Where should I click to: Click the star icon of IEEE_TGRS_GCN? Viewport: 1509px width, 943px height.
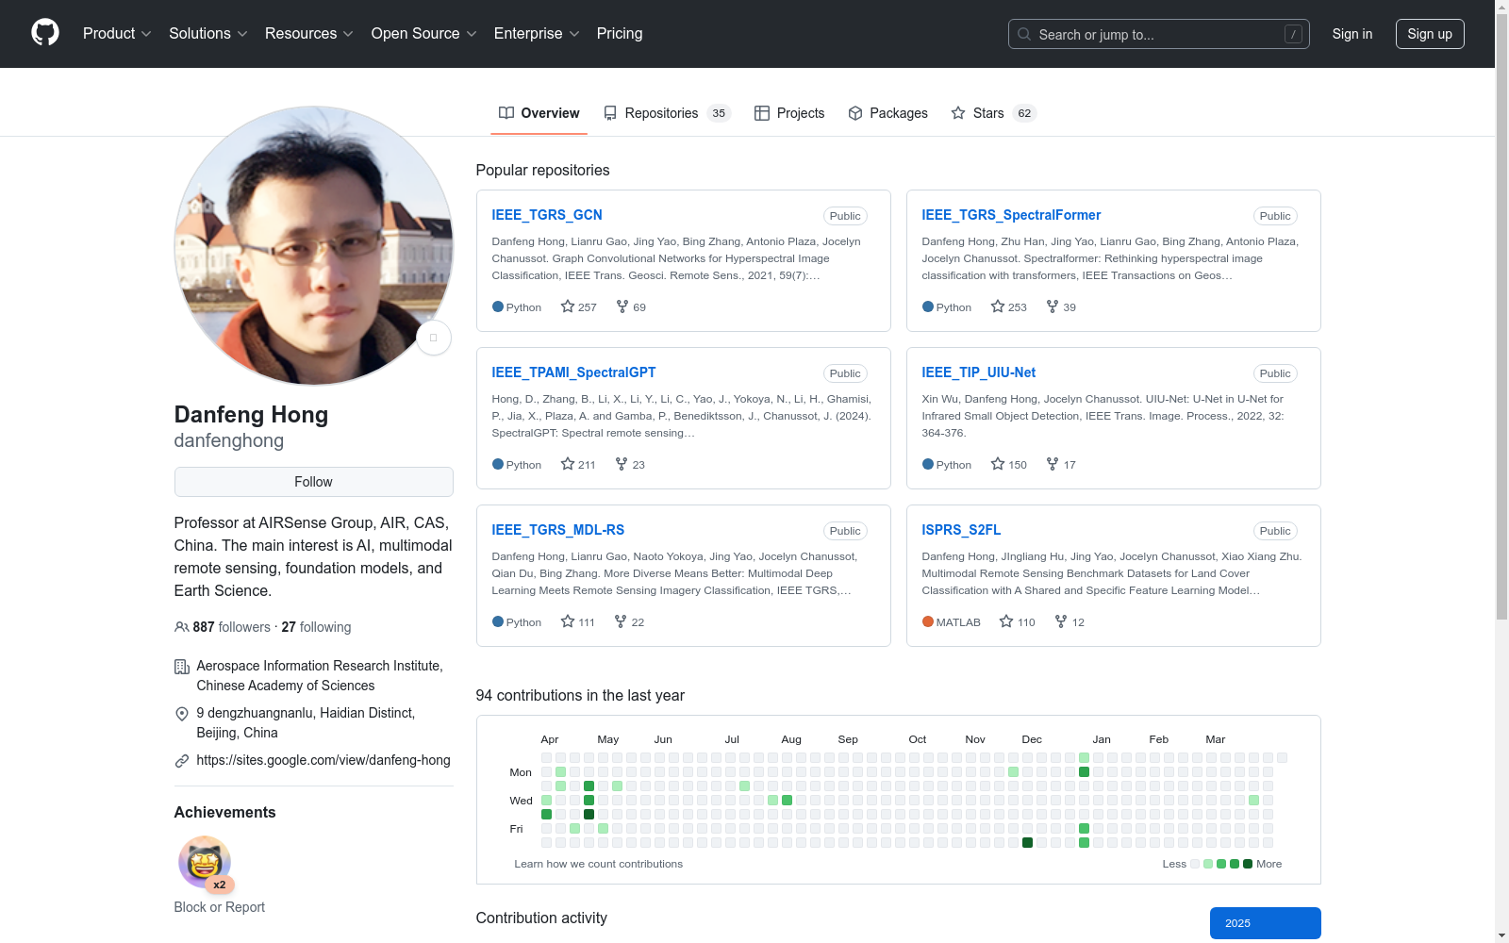click(568, 306)
